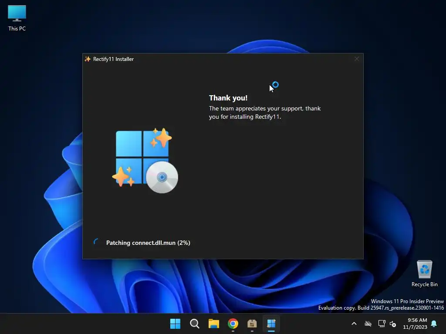Click the Thank you! heading
The height and width of the screenshot is (334, 446).
(x=228, y=98)
